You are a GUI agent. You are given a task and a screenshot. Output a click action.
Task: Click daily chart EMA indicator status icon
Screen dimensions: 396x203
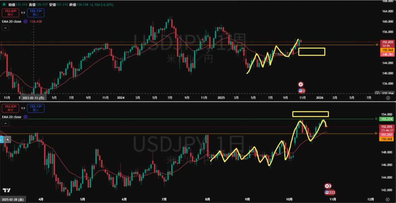(26, 117)
